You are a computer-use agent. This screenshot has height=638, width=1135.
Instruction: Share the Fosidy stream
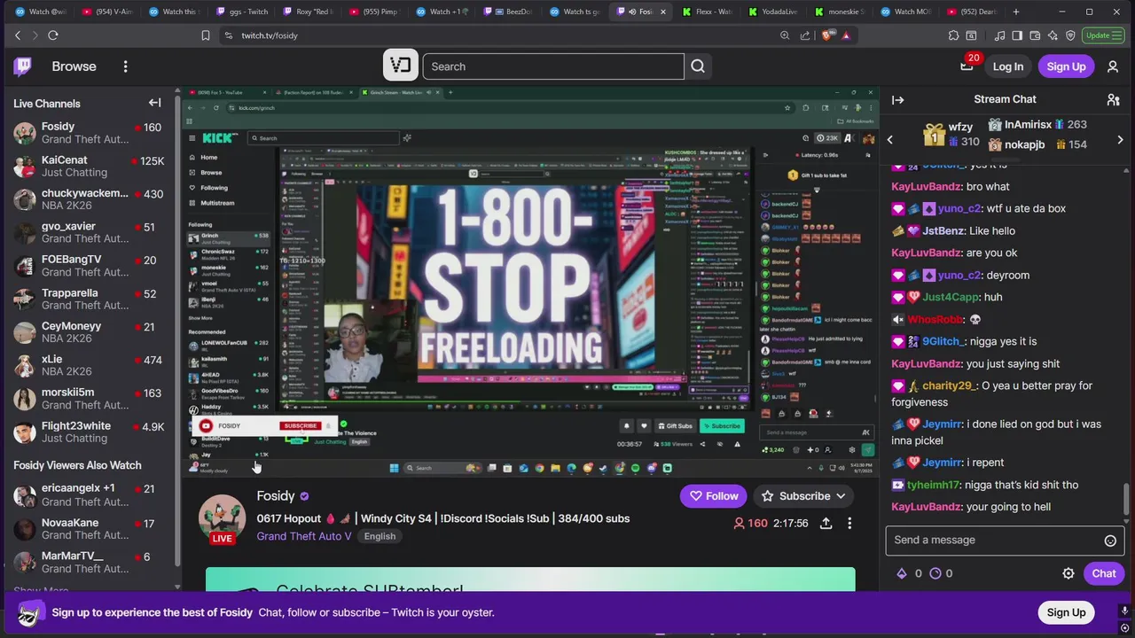pos(826,523)
